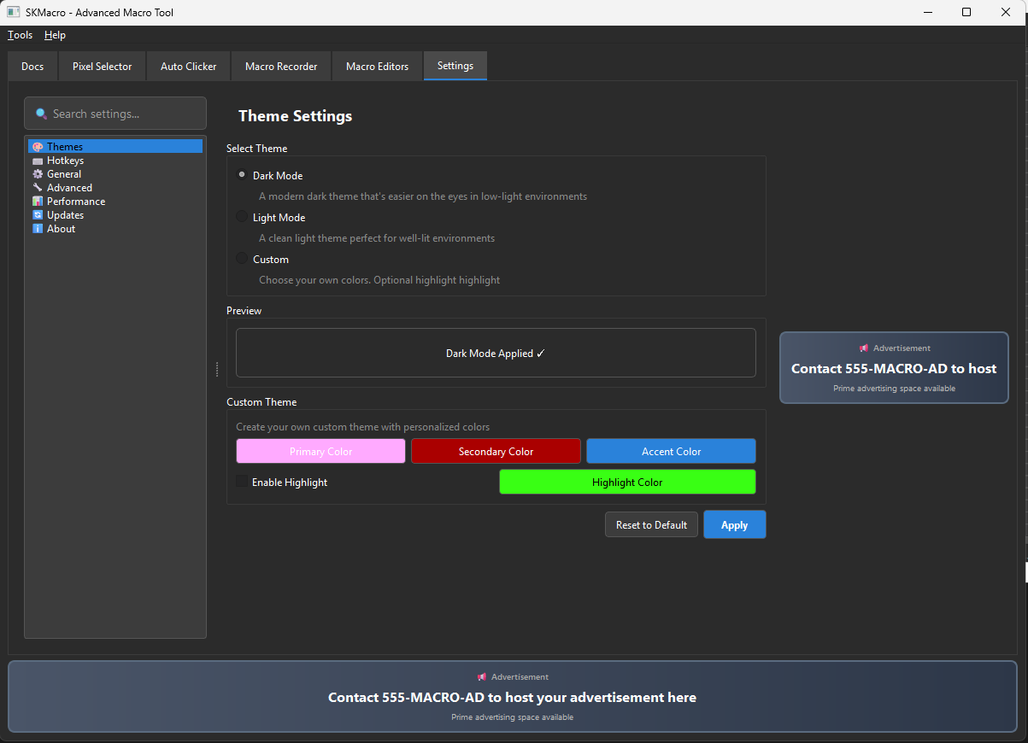Select the Dark Mode radio button
The width and height of the screenshot is (1028, 743).
pyautogui.click(x=242, y=174)
